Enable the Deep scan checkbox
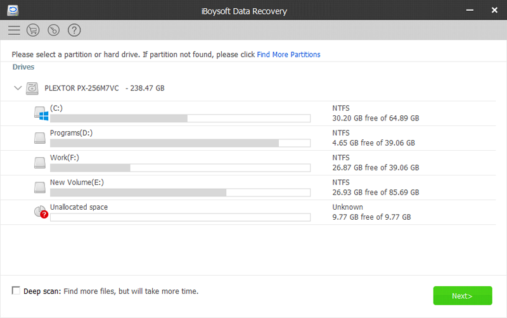This screenshot has width=507, height=318. pos(16,291)
